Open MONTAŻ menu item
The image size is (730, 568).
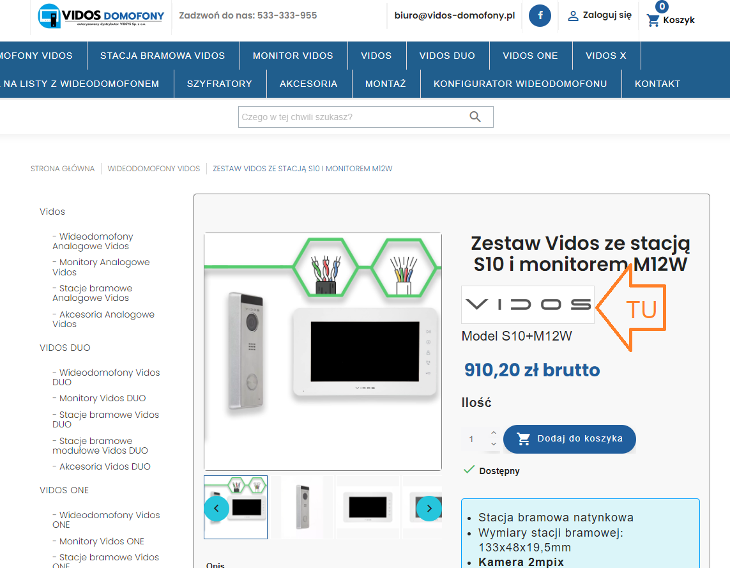click(386, 84)
